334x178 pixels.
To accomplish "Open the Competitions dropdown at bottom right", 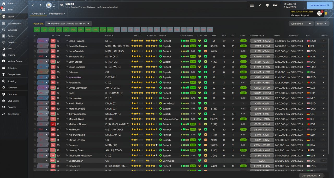I will 311,175.
